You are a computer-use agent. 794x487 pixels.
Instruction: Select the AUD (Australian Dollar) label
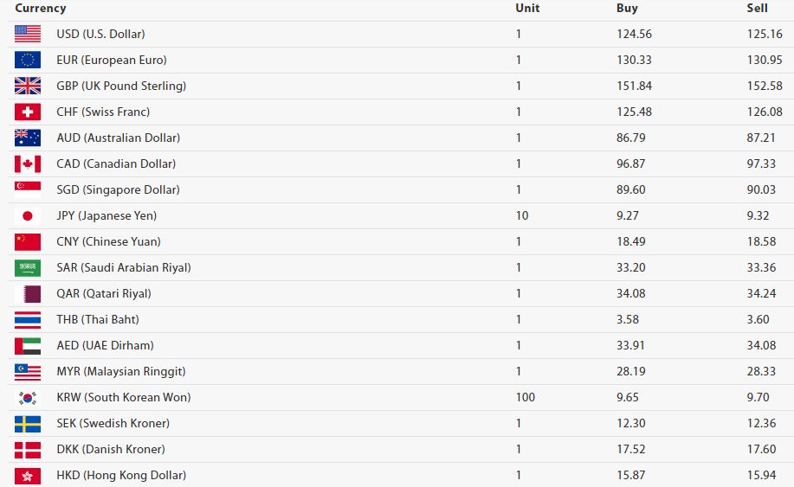[x=118, y=138]
